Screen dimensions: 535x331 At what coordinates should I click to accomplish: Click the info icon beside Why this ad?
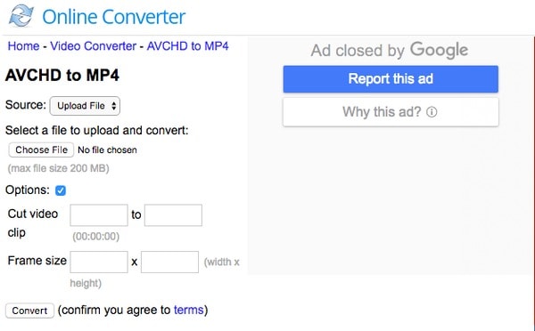coord(432,112)
